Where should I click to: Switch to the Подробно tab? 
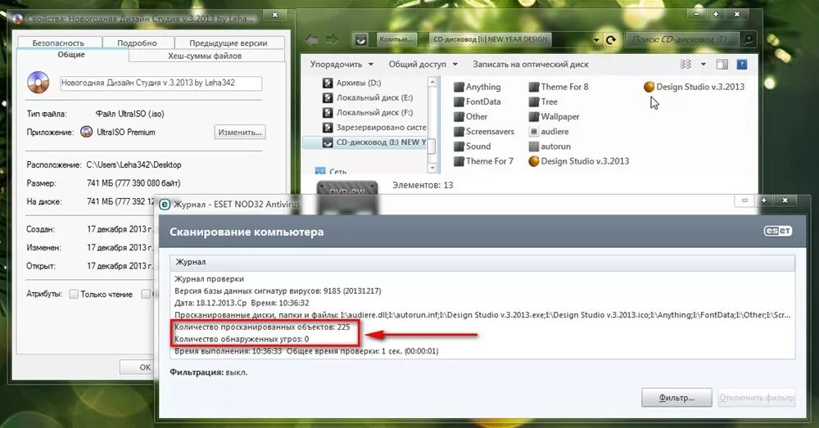coord(138,43)
